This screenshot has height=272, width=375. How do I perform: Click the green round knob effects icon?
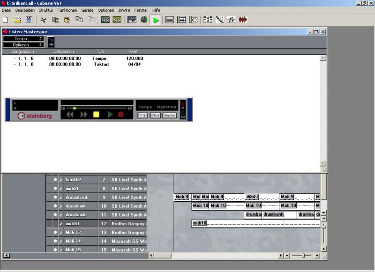[x=144, y=20]
